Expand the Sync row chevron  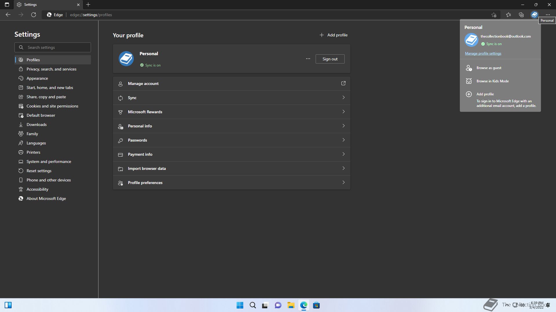click(343, 98)
